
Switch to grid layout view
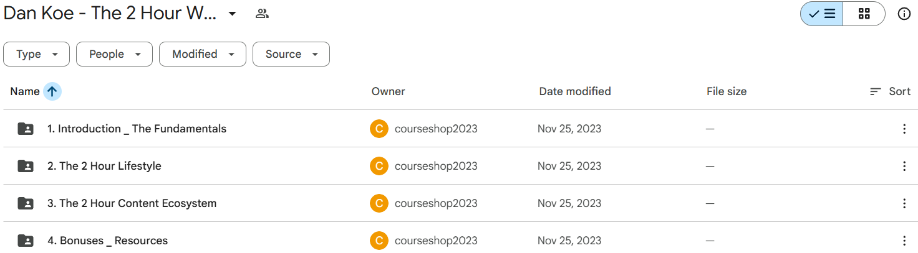864,14
